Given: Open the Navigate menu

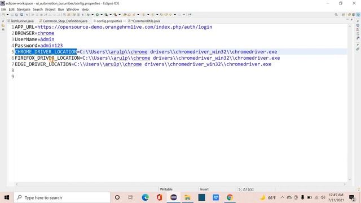Looking at the screenshot, I should pyautogui.click(x=24, y=10).
